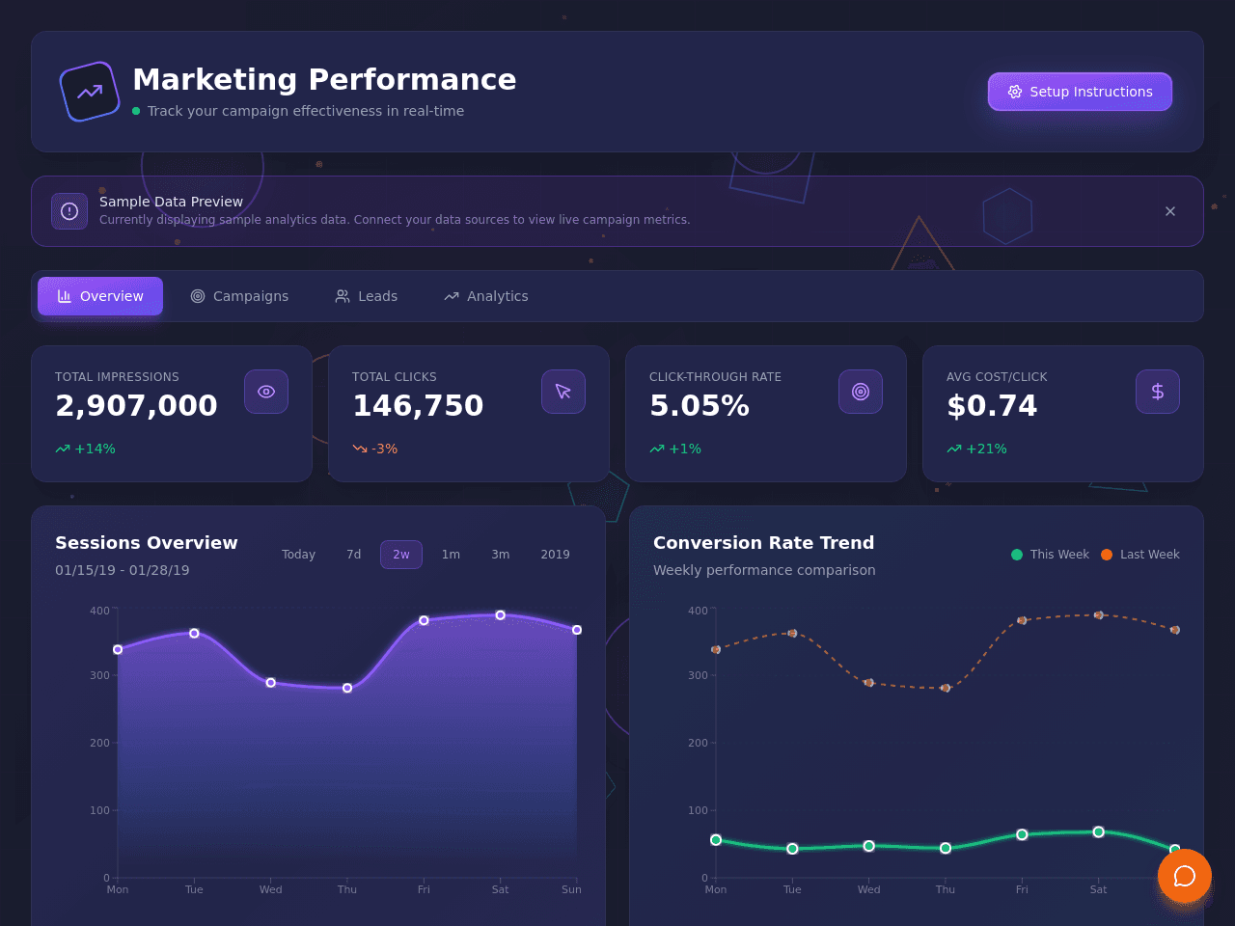Click the dollar icon on the Avg Cost/Click card
1235x926 pixels.
tap(1158, 392)
